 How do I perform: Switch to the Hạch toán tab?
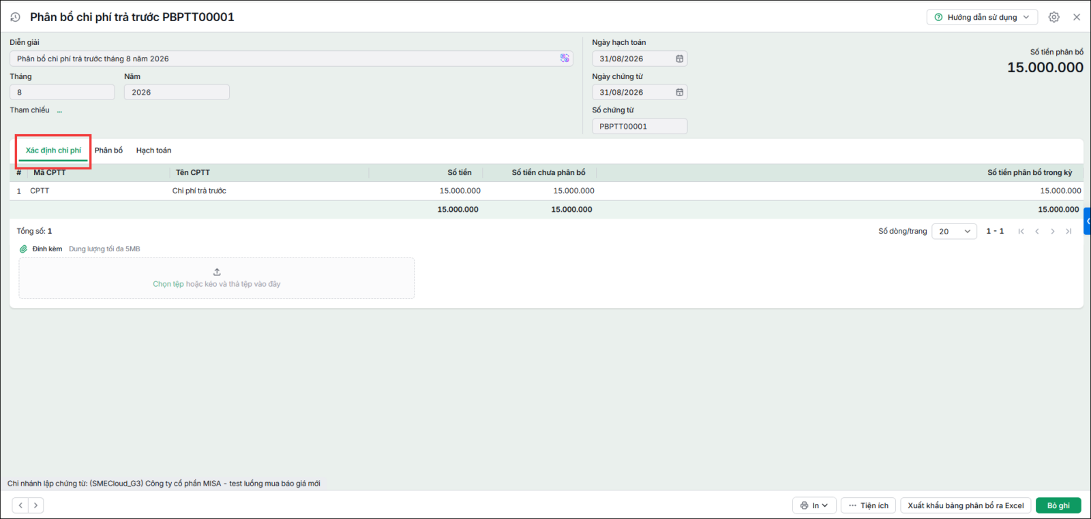pos(153,151)
